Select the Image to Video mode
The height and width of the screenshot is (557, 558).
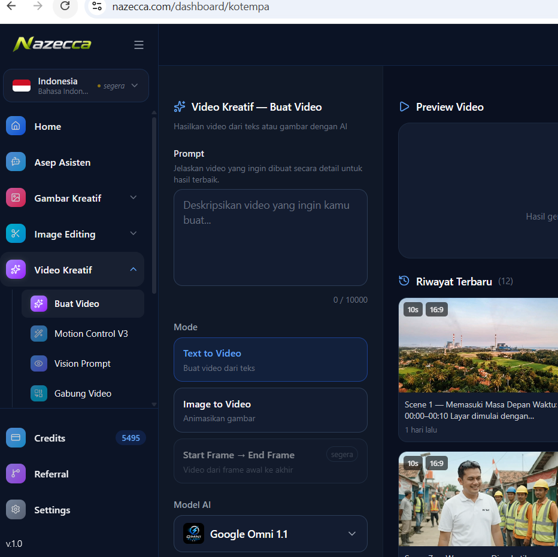click(271, 410)
